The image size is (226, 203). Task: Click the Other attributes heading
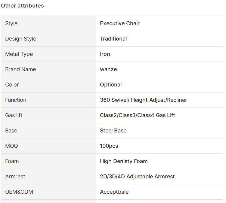(22, 6)
